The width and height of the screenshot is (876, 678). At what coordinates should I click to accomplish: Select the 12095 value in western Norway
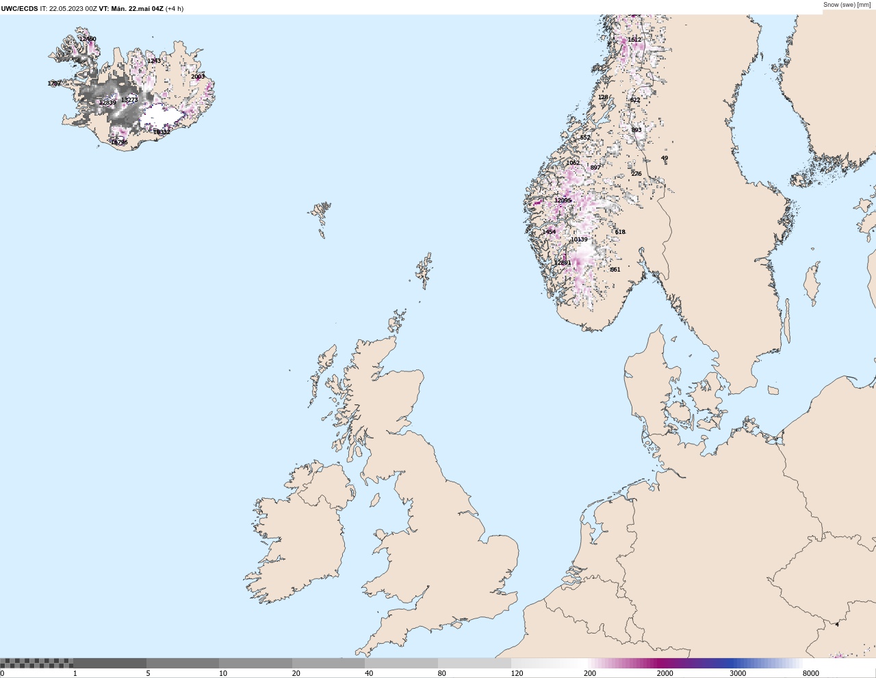coord(563,200)
